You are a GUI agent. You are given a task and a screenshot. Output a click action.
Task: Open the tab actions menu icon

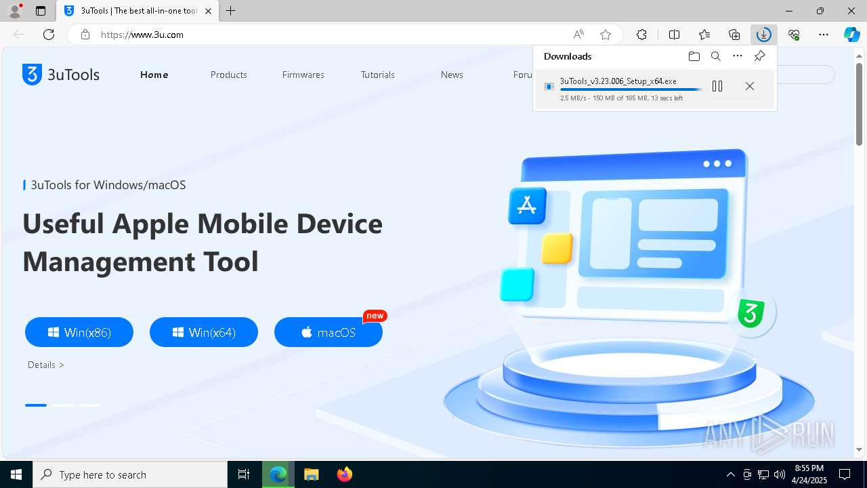[x=41, y=11]
